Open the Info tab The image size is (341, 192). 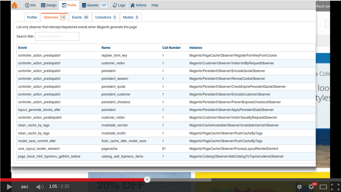pyautogui.click(x=30, y=5)
